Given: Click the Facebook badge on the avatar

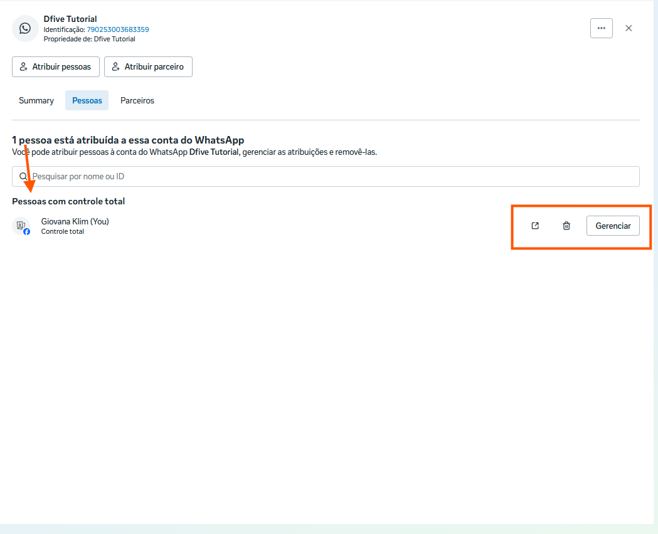Looking at the screenshot, I should coord(26,231).
